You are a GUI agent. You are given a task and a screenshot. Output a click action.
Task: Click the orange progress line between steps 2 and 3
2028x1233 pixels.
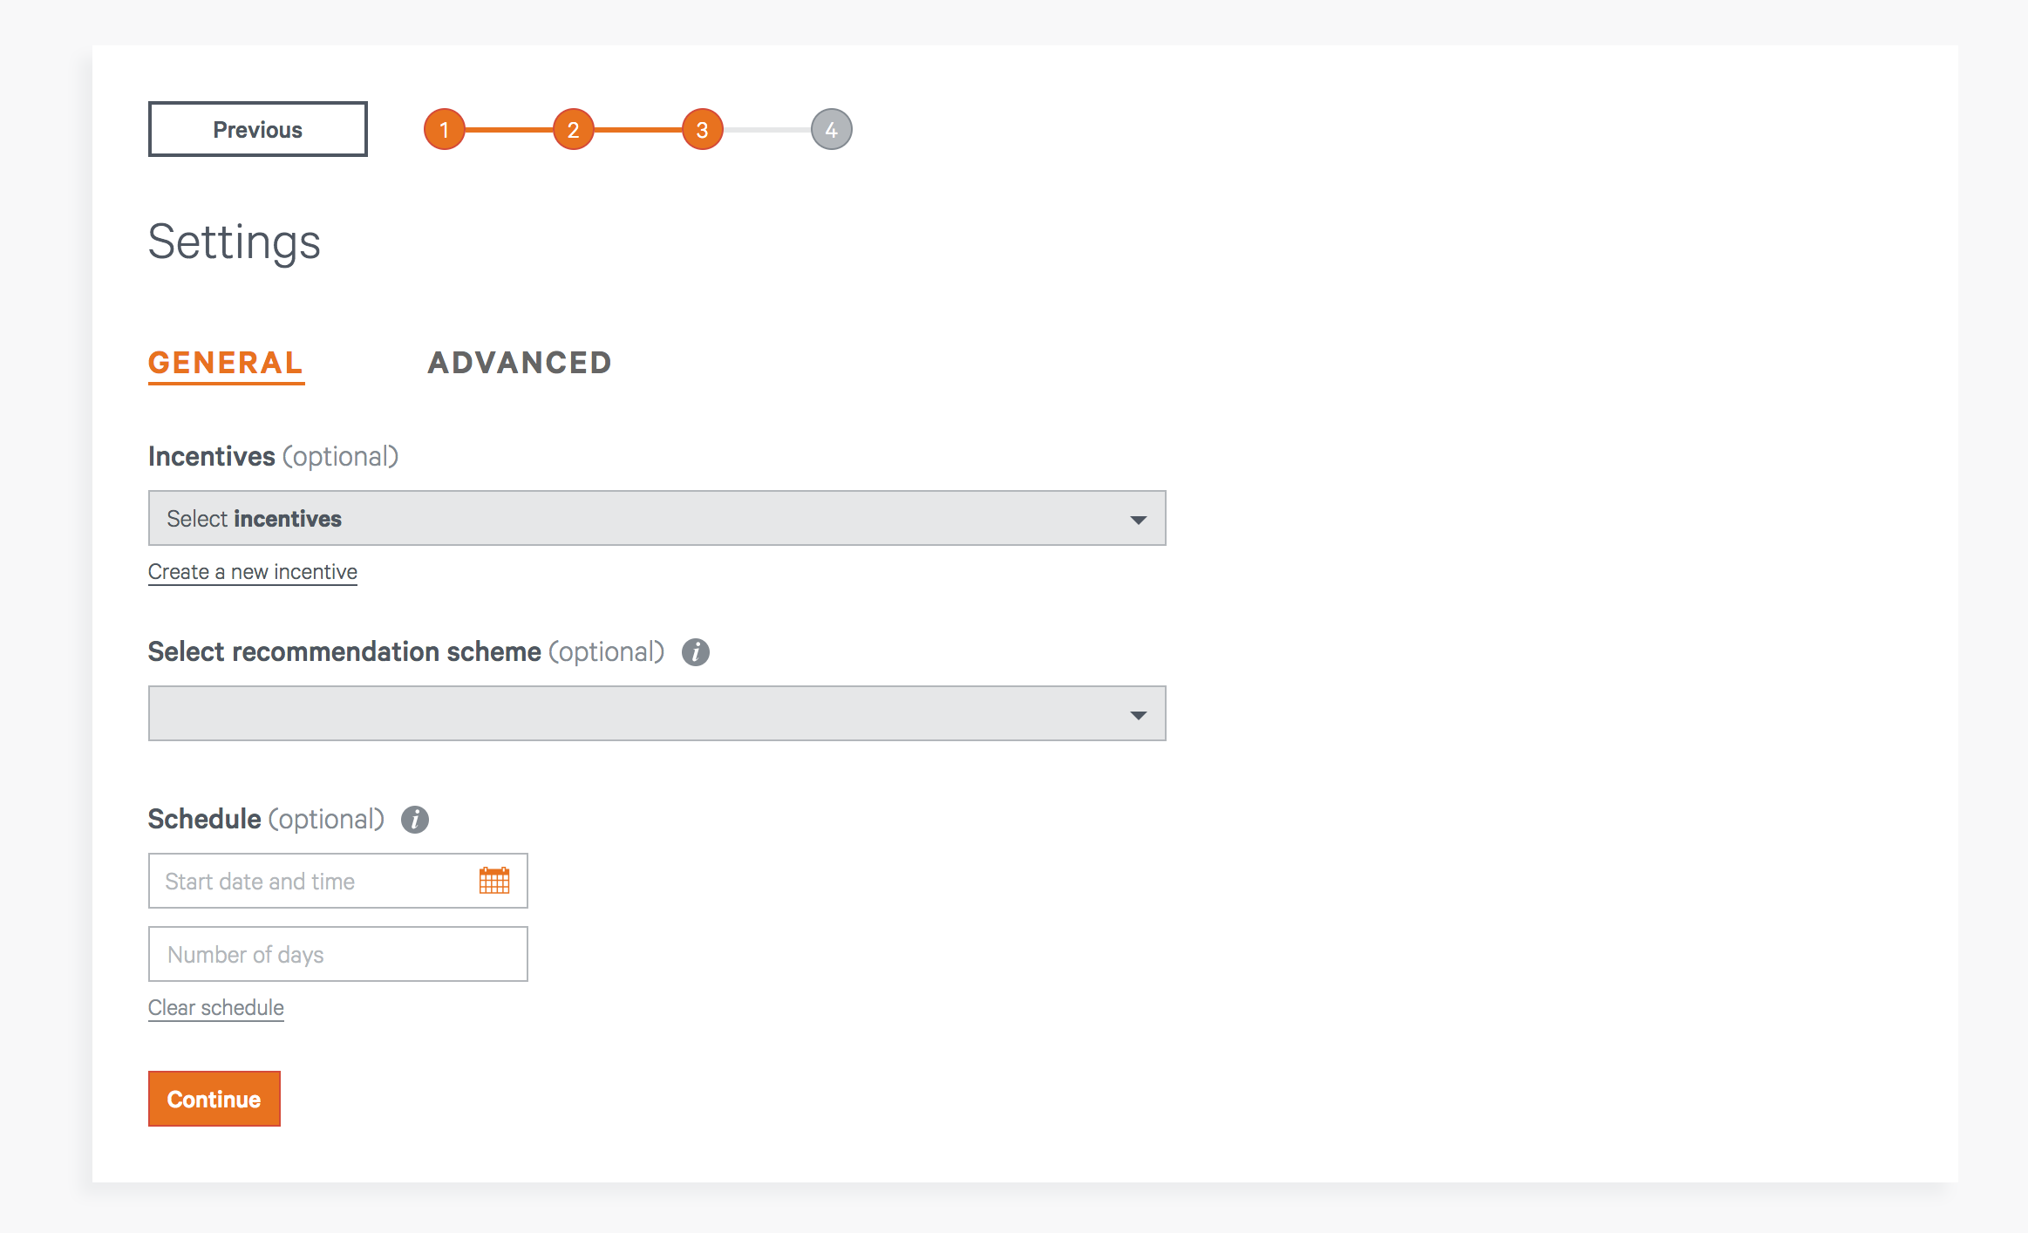coord(638,130)
